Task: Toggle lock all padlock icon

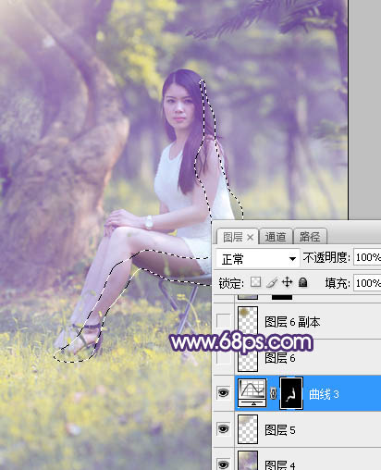Action: pos(302,282)
